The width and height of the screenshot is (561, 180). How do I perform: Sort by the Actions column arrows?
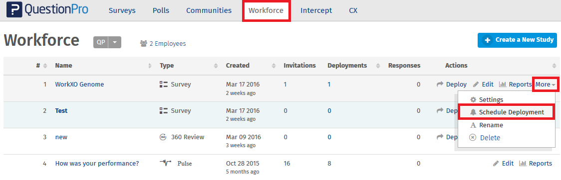[554, 66]
